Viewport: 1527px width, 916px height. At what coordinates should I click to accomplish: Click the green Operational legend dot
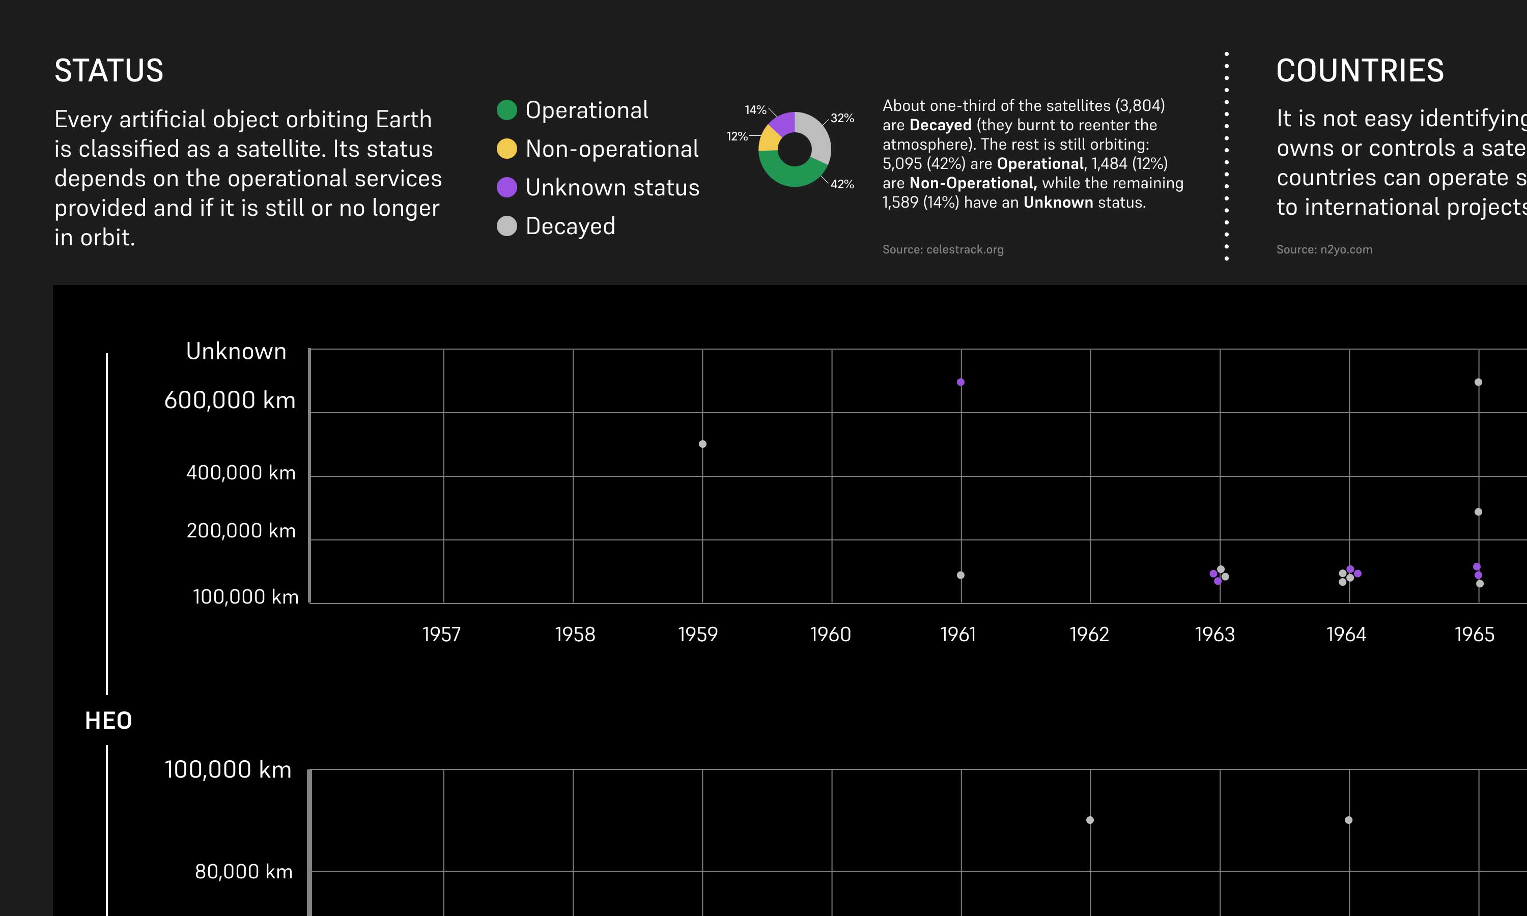507,110
